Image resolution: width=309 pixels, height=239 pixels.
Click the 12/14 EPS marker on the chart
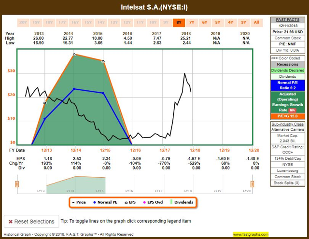click(74, 55)
